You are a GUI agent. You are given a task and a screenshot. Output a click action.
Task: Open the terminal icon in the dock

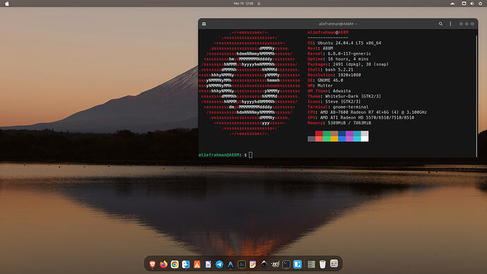coord(287,264)
